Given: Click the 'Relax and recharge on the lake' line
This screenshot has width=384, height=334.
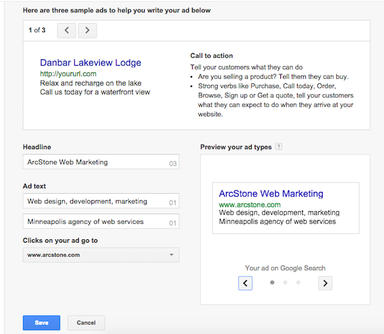Looking at the screenshot, I should [91, 83].
